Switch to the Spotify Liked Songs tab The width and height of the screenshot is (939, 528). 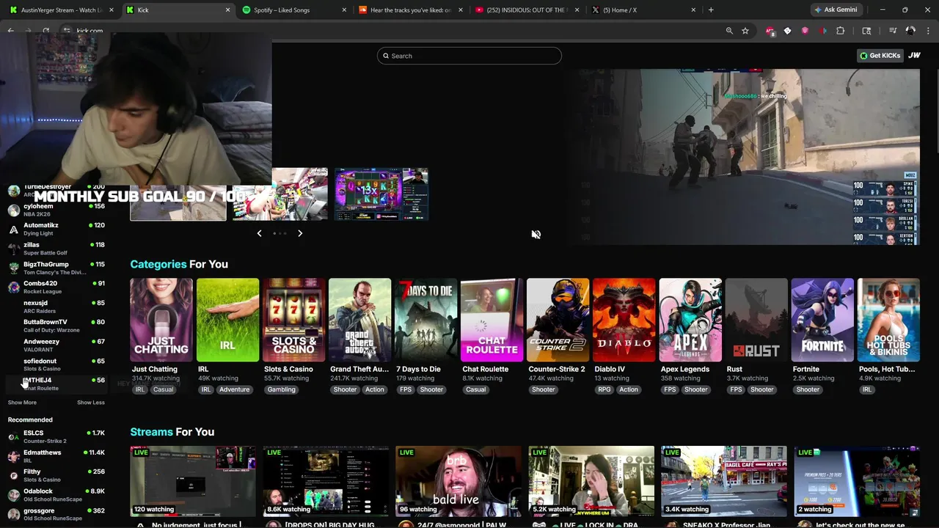click(x=293, y=10)
